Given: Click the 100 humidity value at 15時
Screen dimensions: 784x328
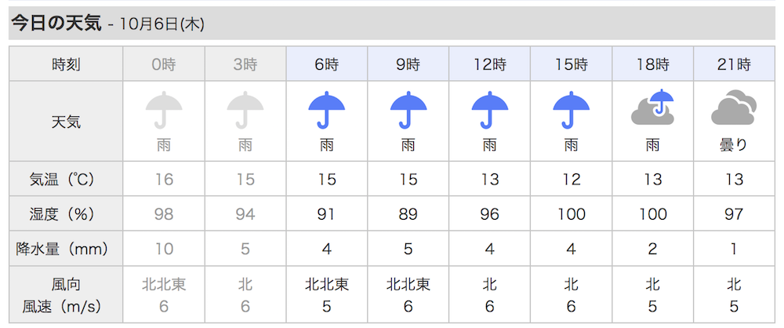Looking at the screenshot, I should pyautogui.click(x=571, y=214).
